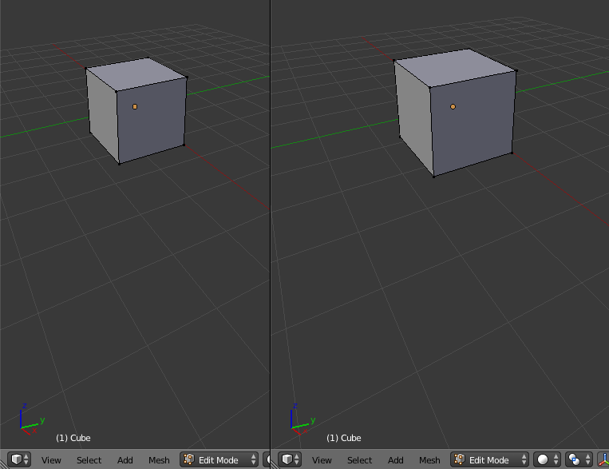Viewport: 609px width, 469px height.
Task: Open Mesh menu in right viewport header
Action: pos(429,460)
